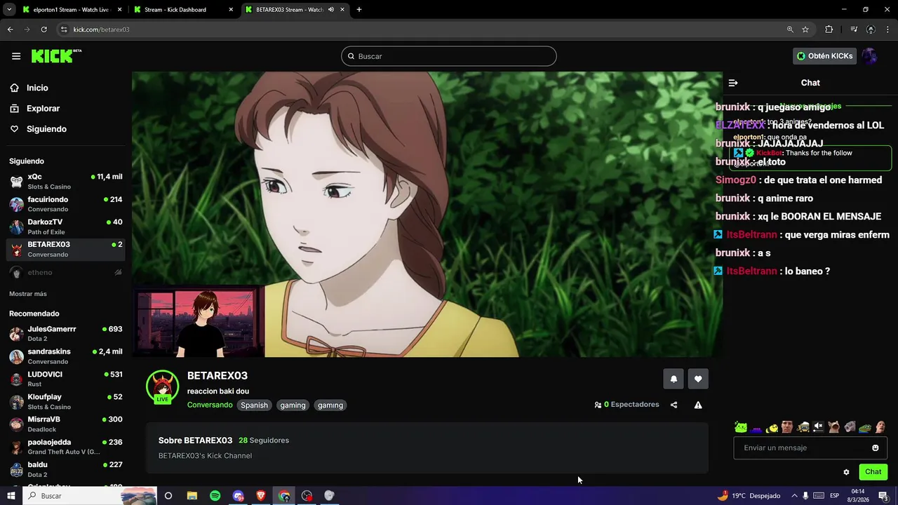Toggle stream notifications bell

[673, 379]
